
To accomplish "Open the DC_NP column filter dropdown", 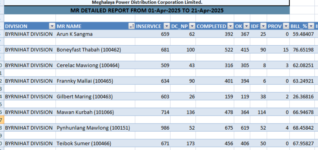I will [192, 26].
